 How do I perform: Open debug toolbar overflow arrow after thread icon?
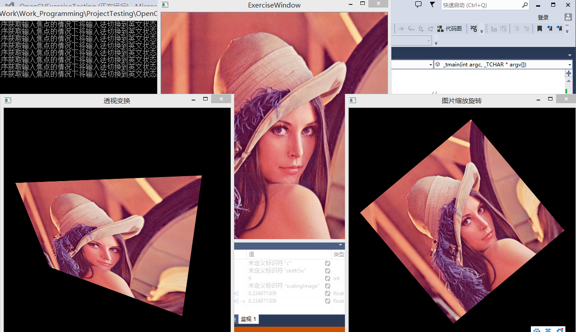482,31
